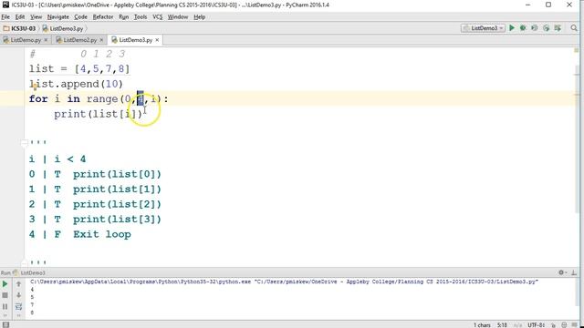584x328 pixels.
Task: Close the ListDemo3.py tab
Action: [x=157, y=40]
